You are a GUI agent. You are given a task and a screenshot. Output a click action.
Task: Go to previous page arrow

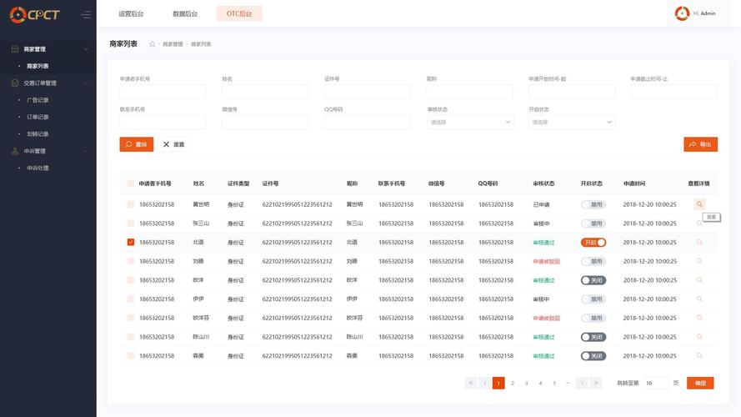(484, 383)
